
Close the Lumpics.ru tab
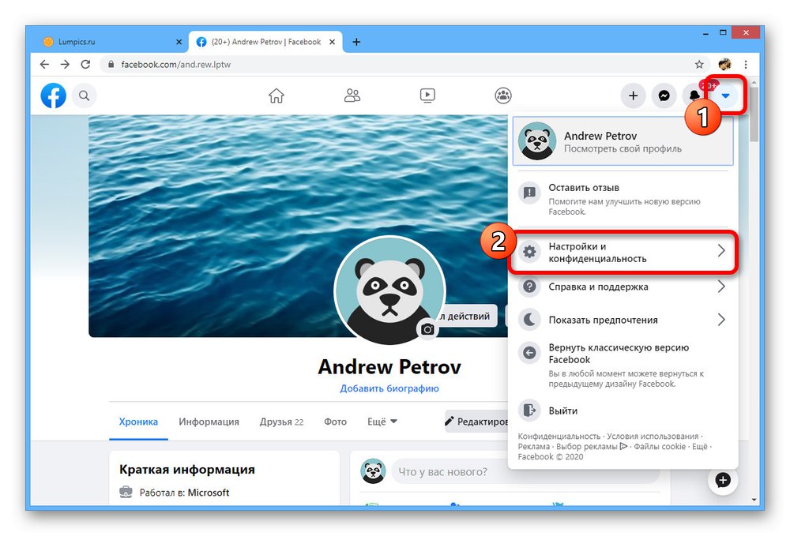(x=179, y=42)
